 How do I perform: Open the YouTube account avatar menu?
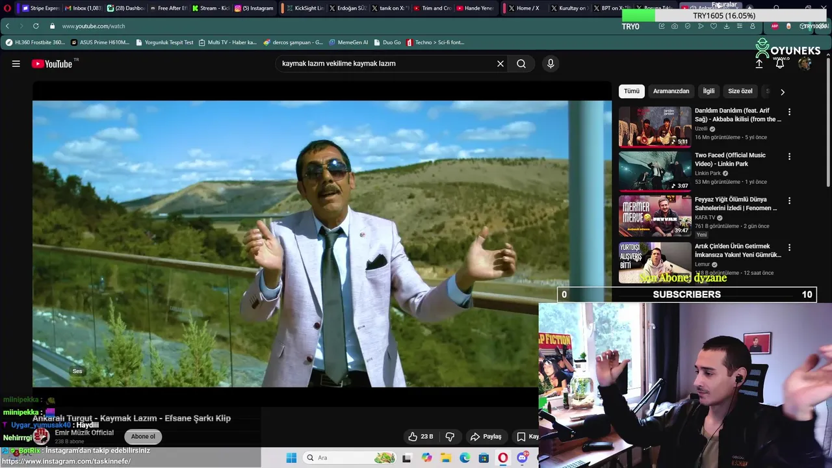click(805, 64)
